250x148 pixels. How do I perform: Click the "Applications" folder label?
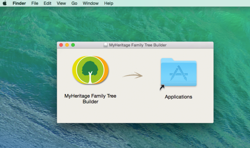179,97
